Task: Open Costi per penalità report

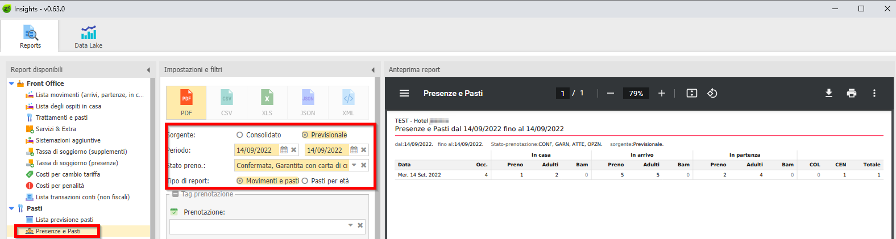Action: tap(55, 186)
